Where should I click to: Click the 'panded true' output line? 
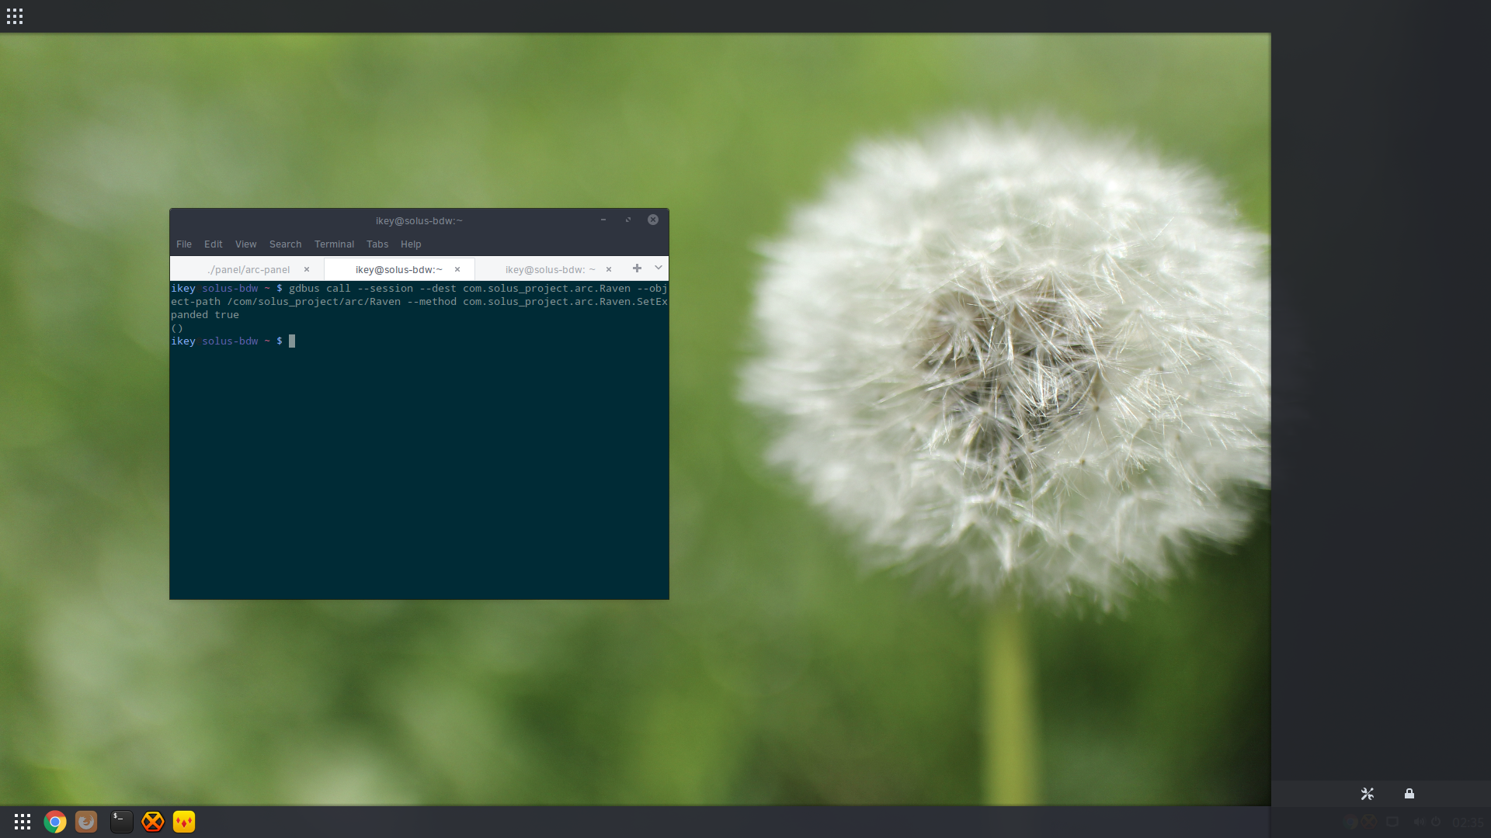pyautogui.click(x=205, y=315)
